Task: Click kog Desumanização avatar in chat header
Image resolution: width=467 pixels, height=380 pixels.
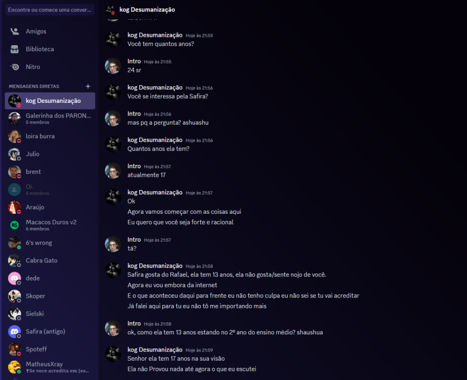Action: [x=110, y=10]
